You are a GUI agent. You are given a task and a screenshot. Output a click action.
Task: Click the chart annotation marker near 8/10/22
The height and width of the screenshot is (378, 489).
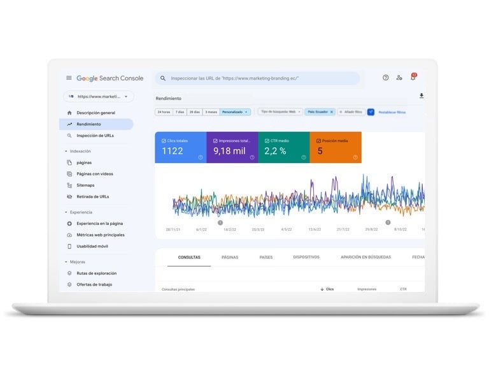[388, 222]
